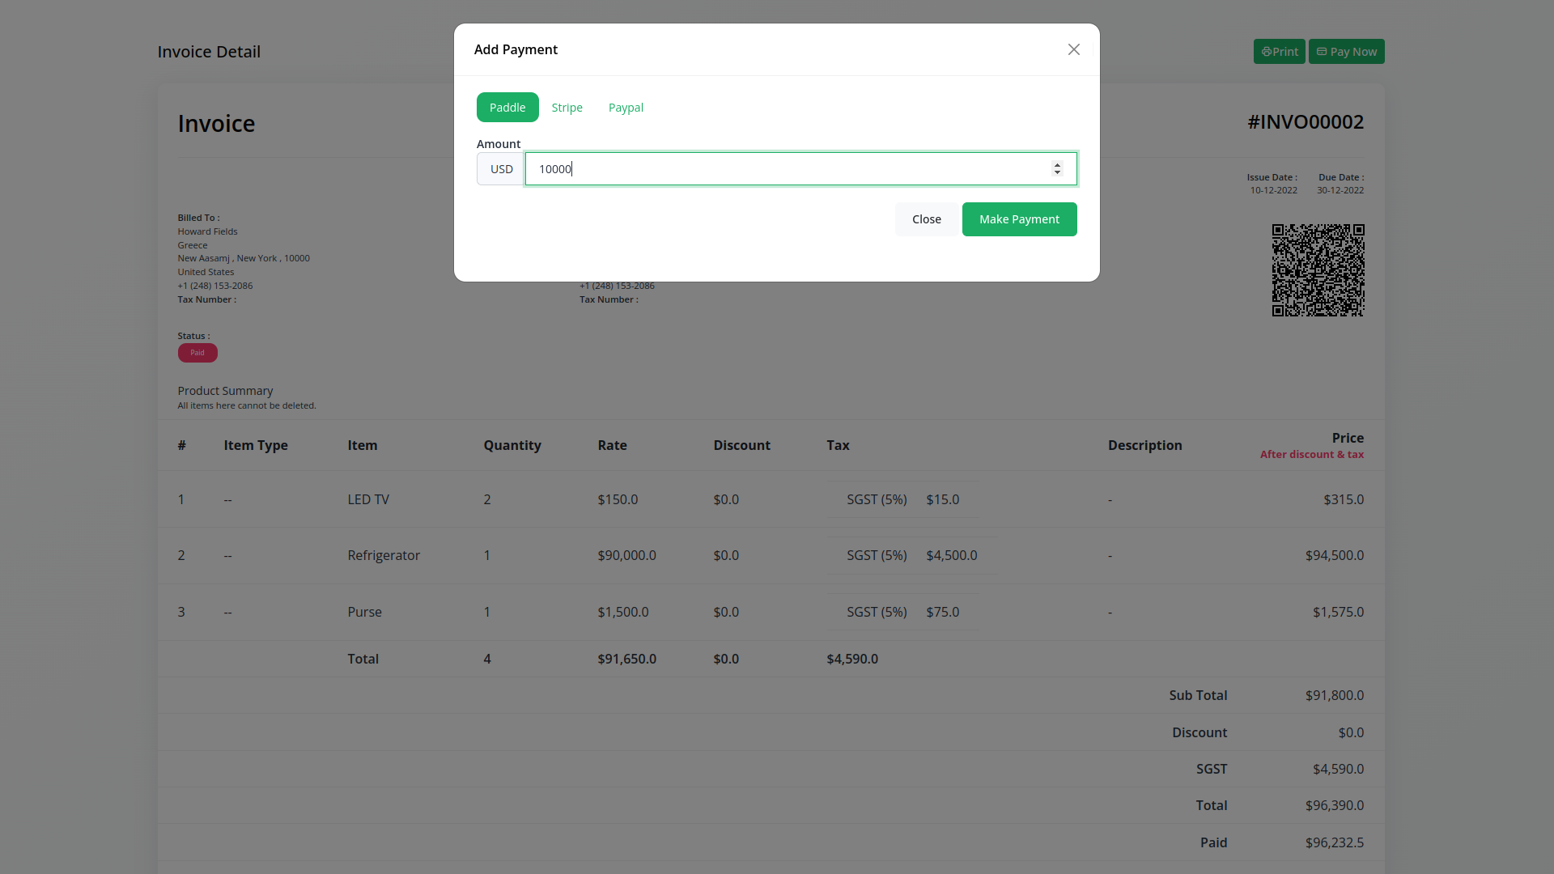
Task: Close the Add Payment dialog with X
Action: pyautogui.click(x=1073, y=49)
